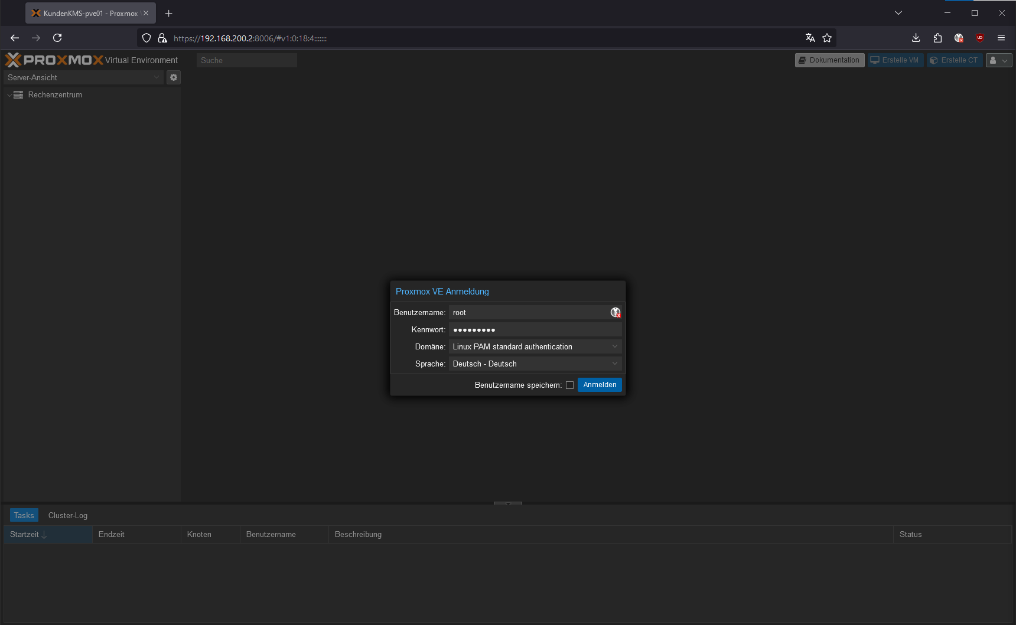Open the extensions puzzle-piece icon
Screen dimensions: 1016x625
coord(937,38)
